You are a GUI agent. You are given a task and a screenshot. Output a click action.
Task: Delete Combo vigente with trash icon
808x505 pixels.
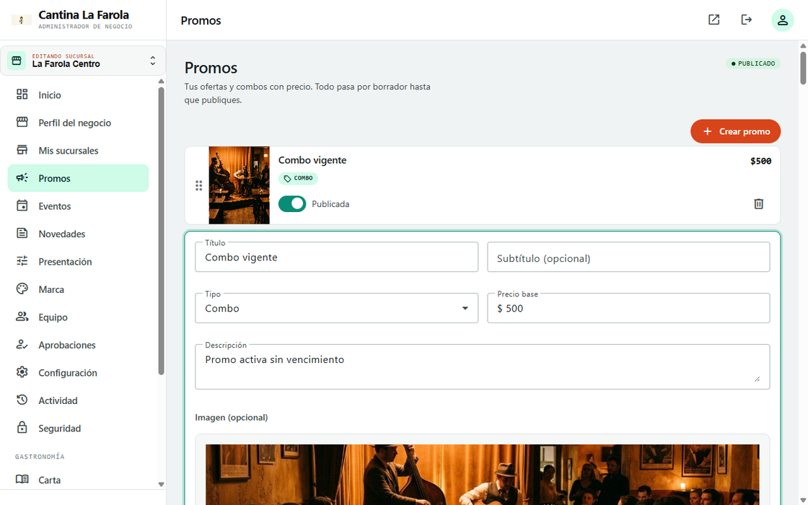(x=758, y=204)
